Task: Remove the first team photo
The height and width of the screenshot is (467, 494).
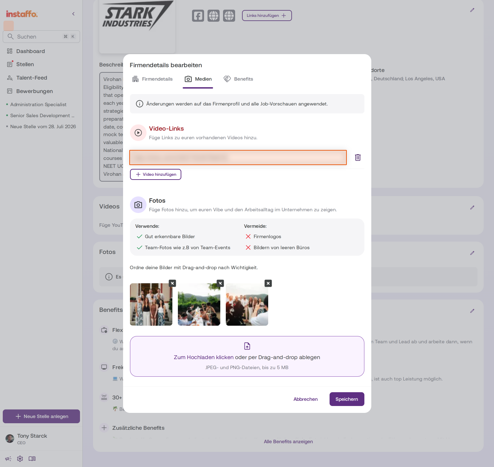Action: 173,283
